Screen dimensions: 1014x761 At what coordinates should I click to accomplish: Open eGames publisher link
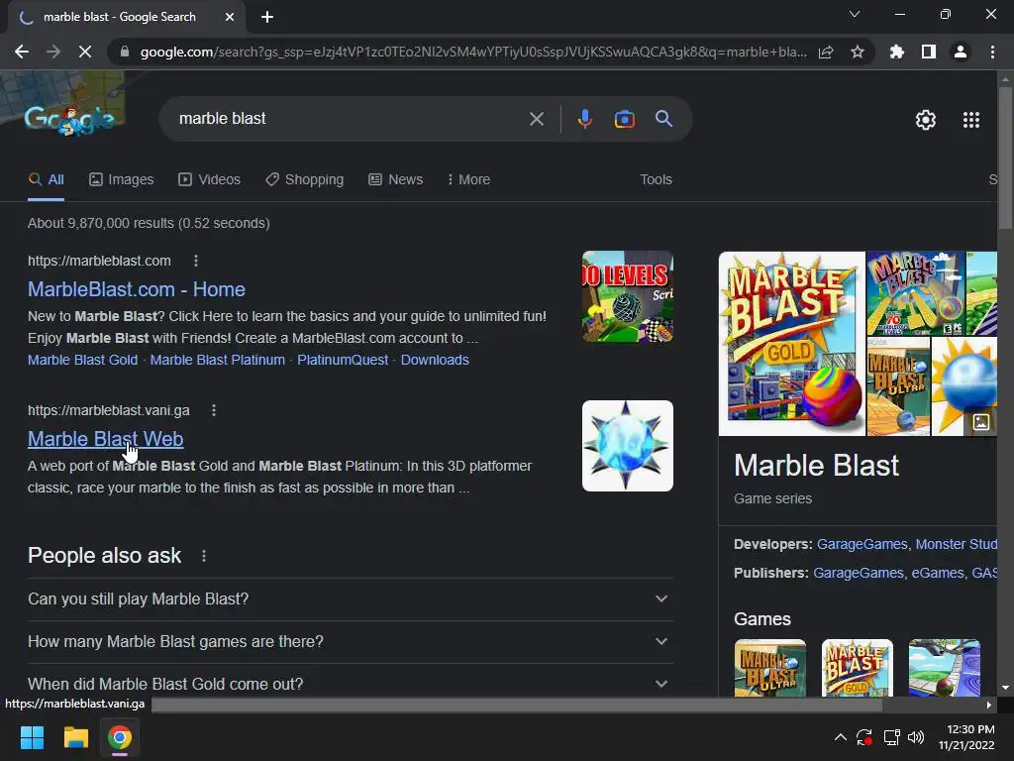pos(937,573)
